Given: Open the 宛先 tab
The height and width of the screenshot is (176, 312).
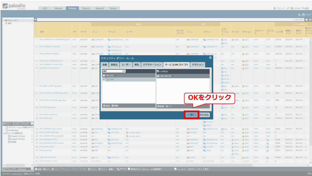Looking at the screenshot, I should (x=137, y=65).
